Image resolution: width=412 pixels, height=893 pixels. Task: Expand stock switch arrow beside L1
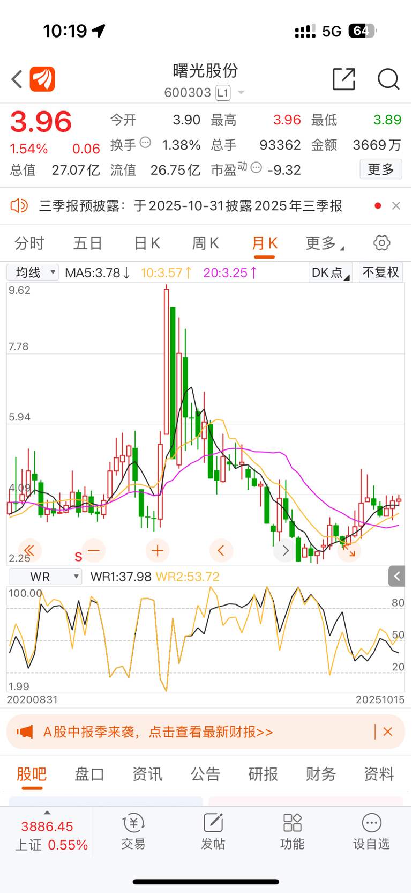click(x=241, y=93)
